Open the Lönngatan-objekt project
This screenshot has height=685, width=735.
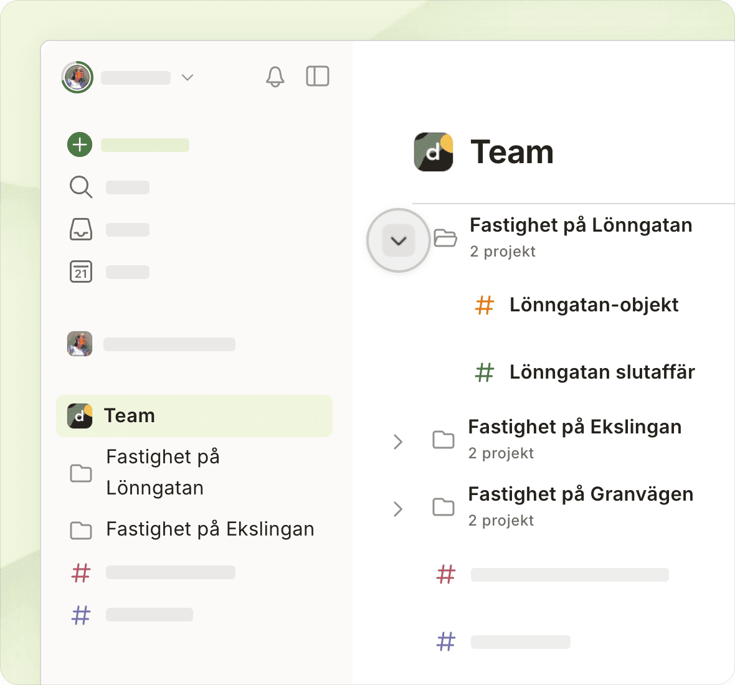click(593, 305)
